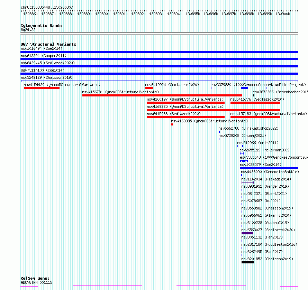Click the 130890k ruler tick label

102,14
